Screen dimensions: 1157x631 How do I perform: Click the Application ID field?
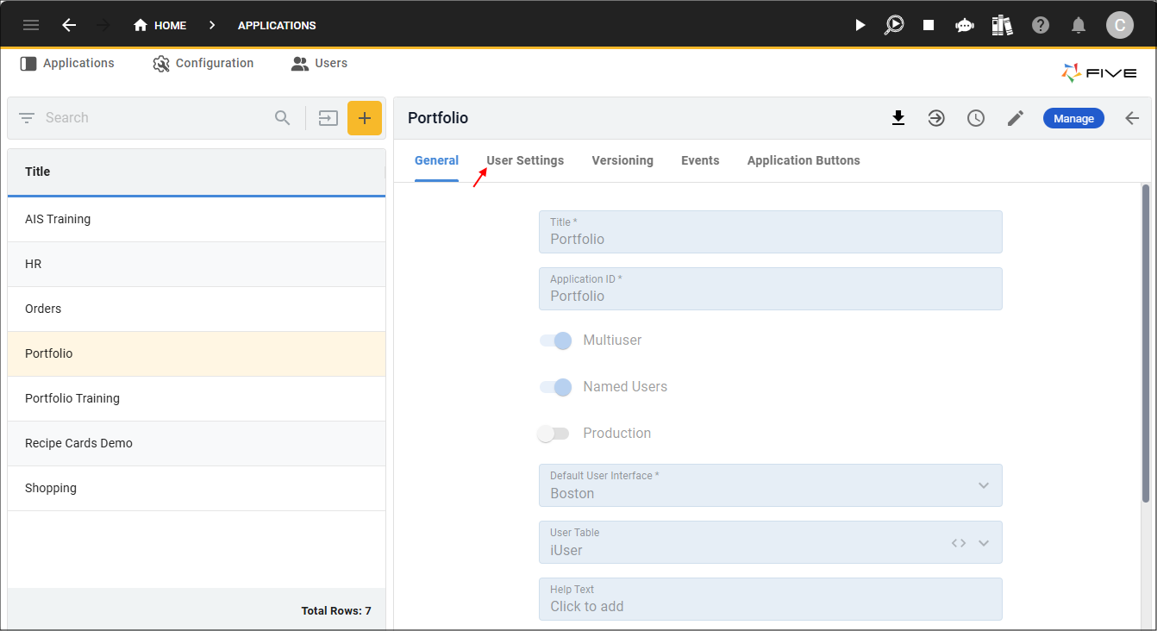pyautogui.click(x=770, y=289)
